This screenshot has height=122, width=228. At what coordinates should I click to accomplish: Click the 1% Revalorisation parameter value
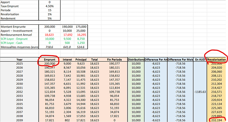[x=50, y=14]
